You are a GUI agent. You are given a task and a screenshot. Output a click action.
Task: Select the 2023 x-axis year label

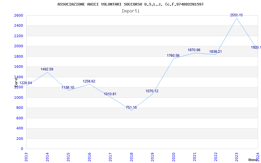237,157
